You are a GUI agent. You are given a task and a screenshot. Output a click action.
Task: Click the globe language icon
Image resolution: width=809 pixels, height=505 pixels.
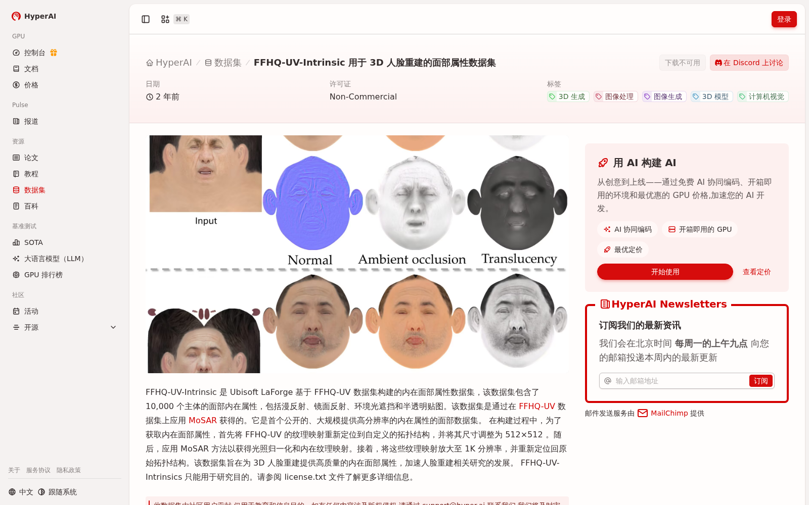12,492
